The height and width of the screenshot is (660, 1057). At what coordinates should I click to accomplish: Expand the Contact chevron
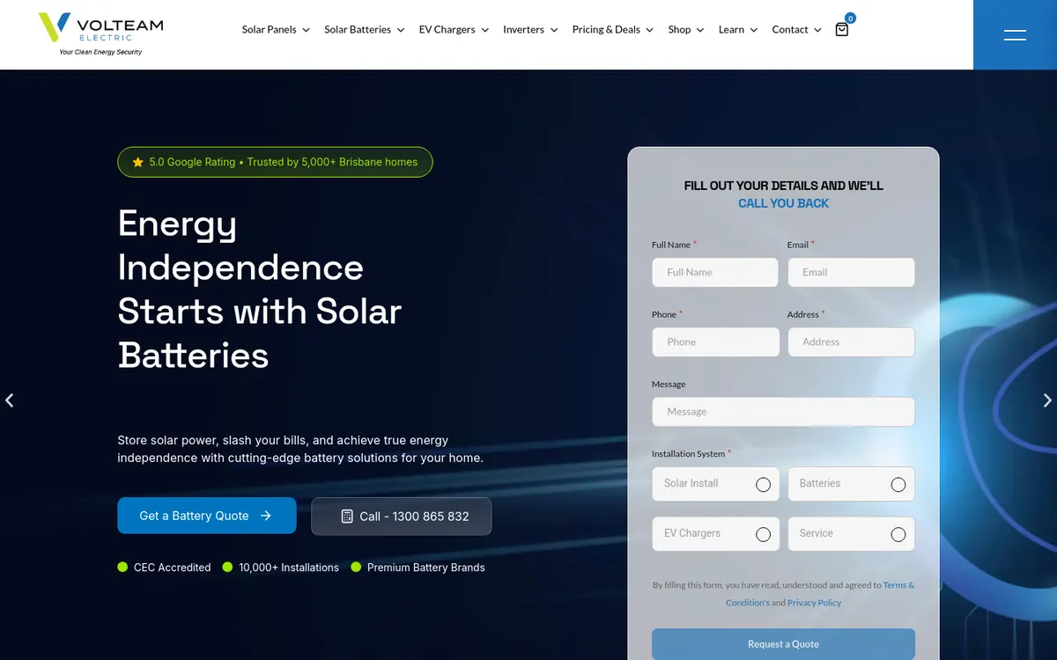(x=817, y=30)
